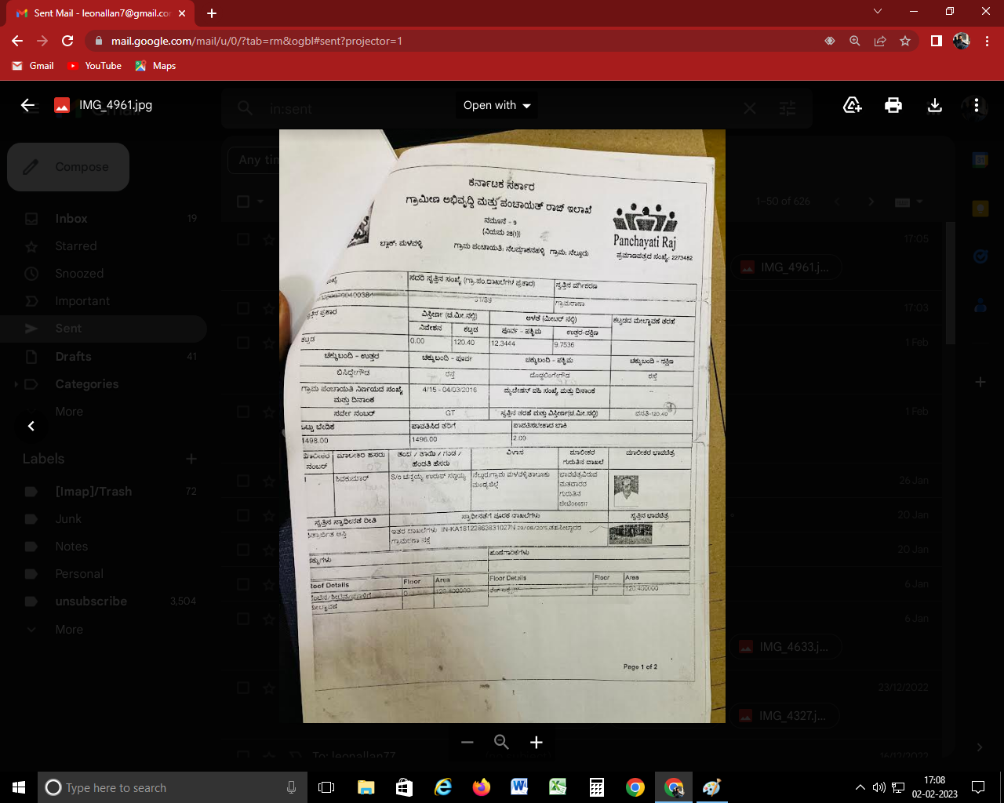Screen dimensions: 1004x803
Task: Open File Explorer from taskbar
Action: (x=366, y=787)
